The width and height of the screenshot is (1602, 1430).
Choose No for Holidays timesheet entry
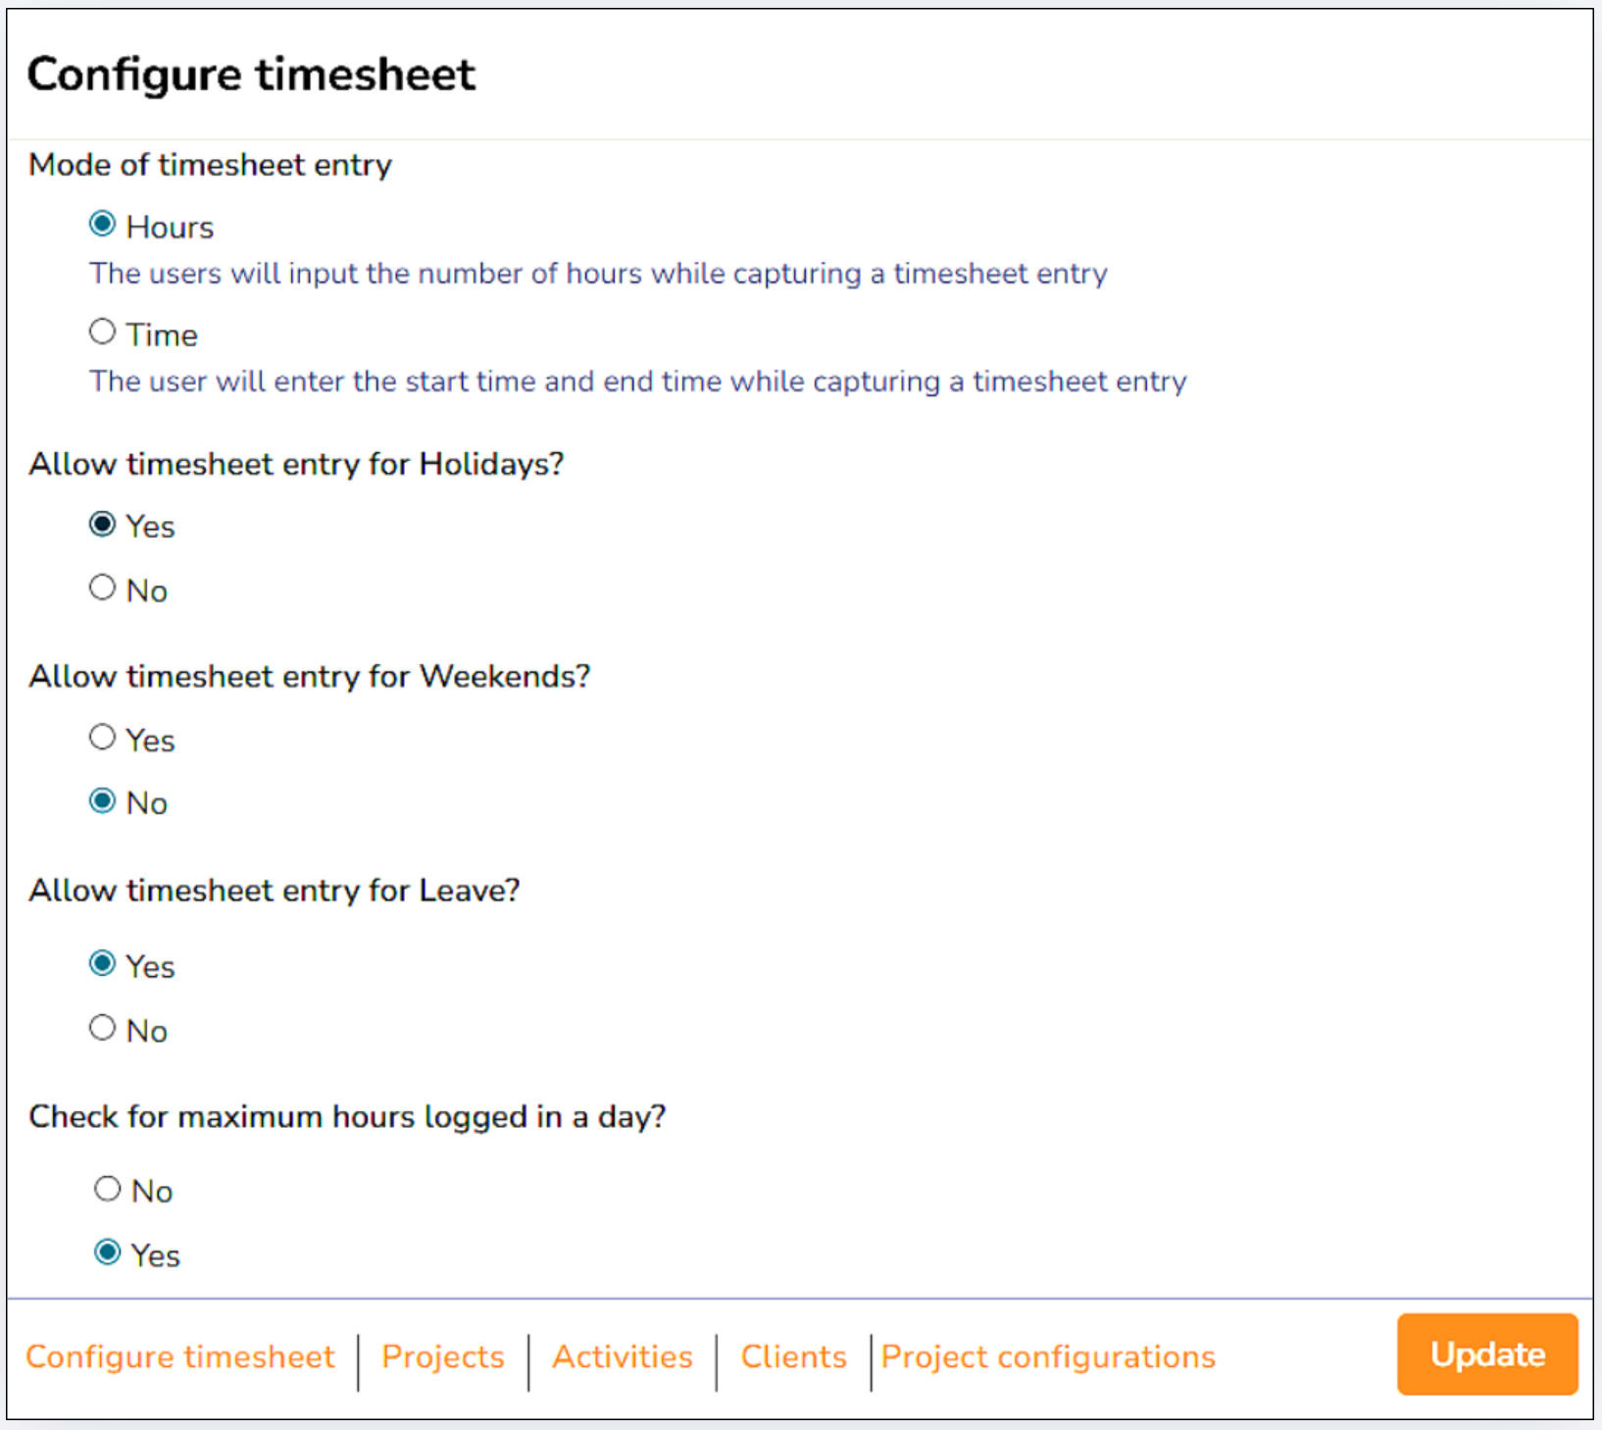(102, 588)
